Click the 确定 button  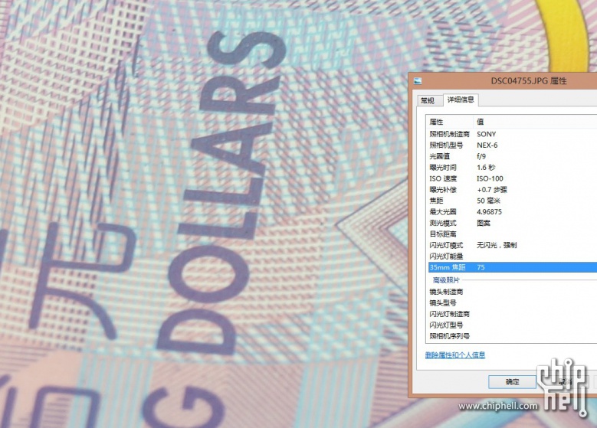pyautogui.click(x=512, y=381)
